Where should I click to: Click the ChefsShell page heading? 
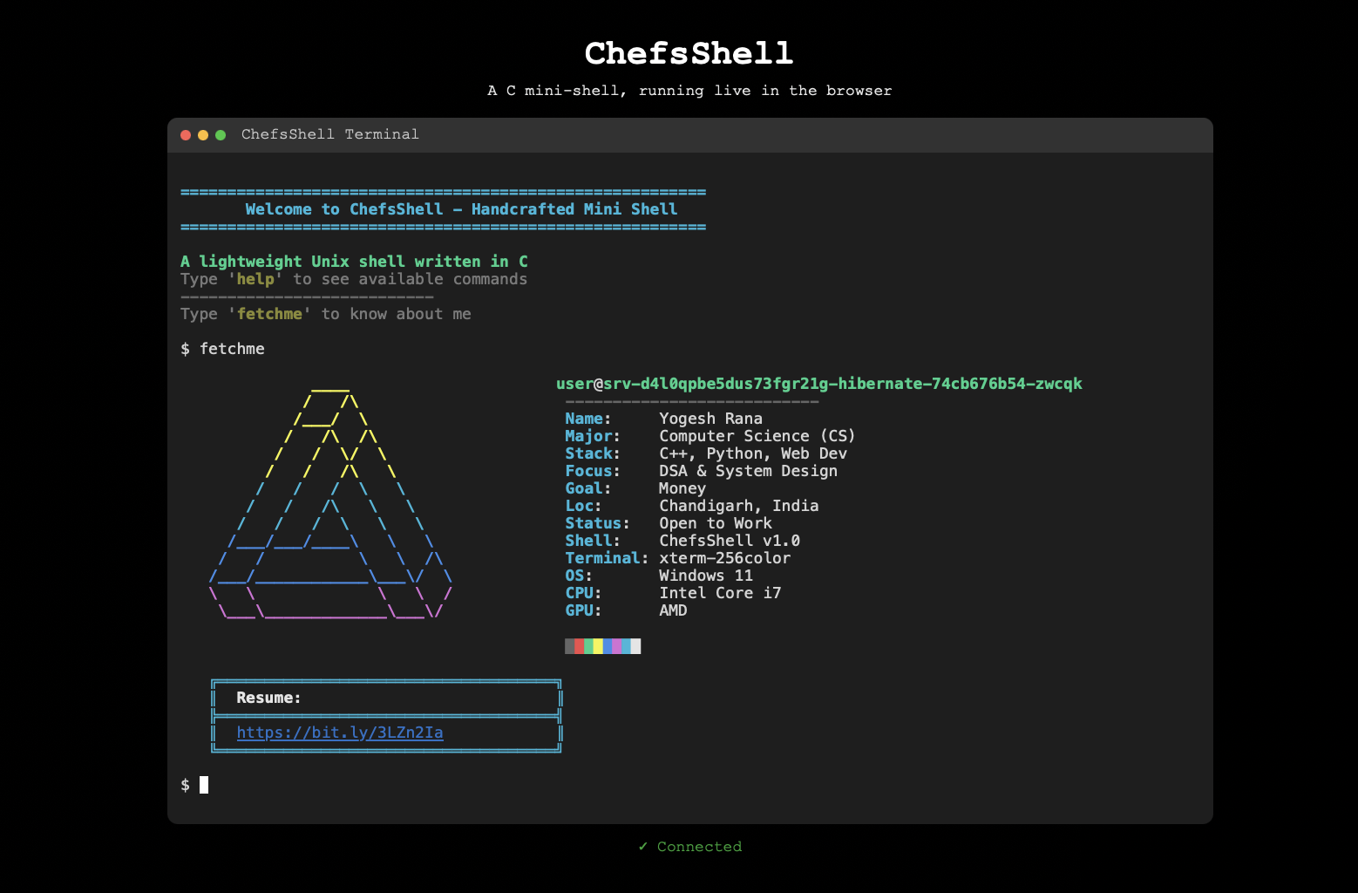[689, 53]
